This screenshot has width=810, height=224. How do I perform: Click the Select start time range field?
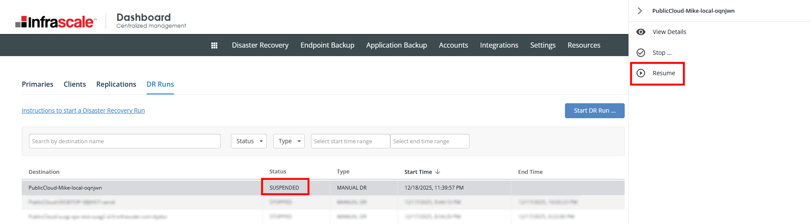(x=350, y=141)
